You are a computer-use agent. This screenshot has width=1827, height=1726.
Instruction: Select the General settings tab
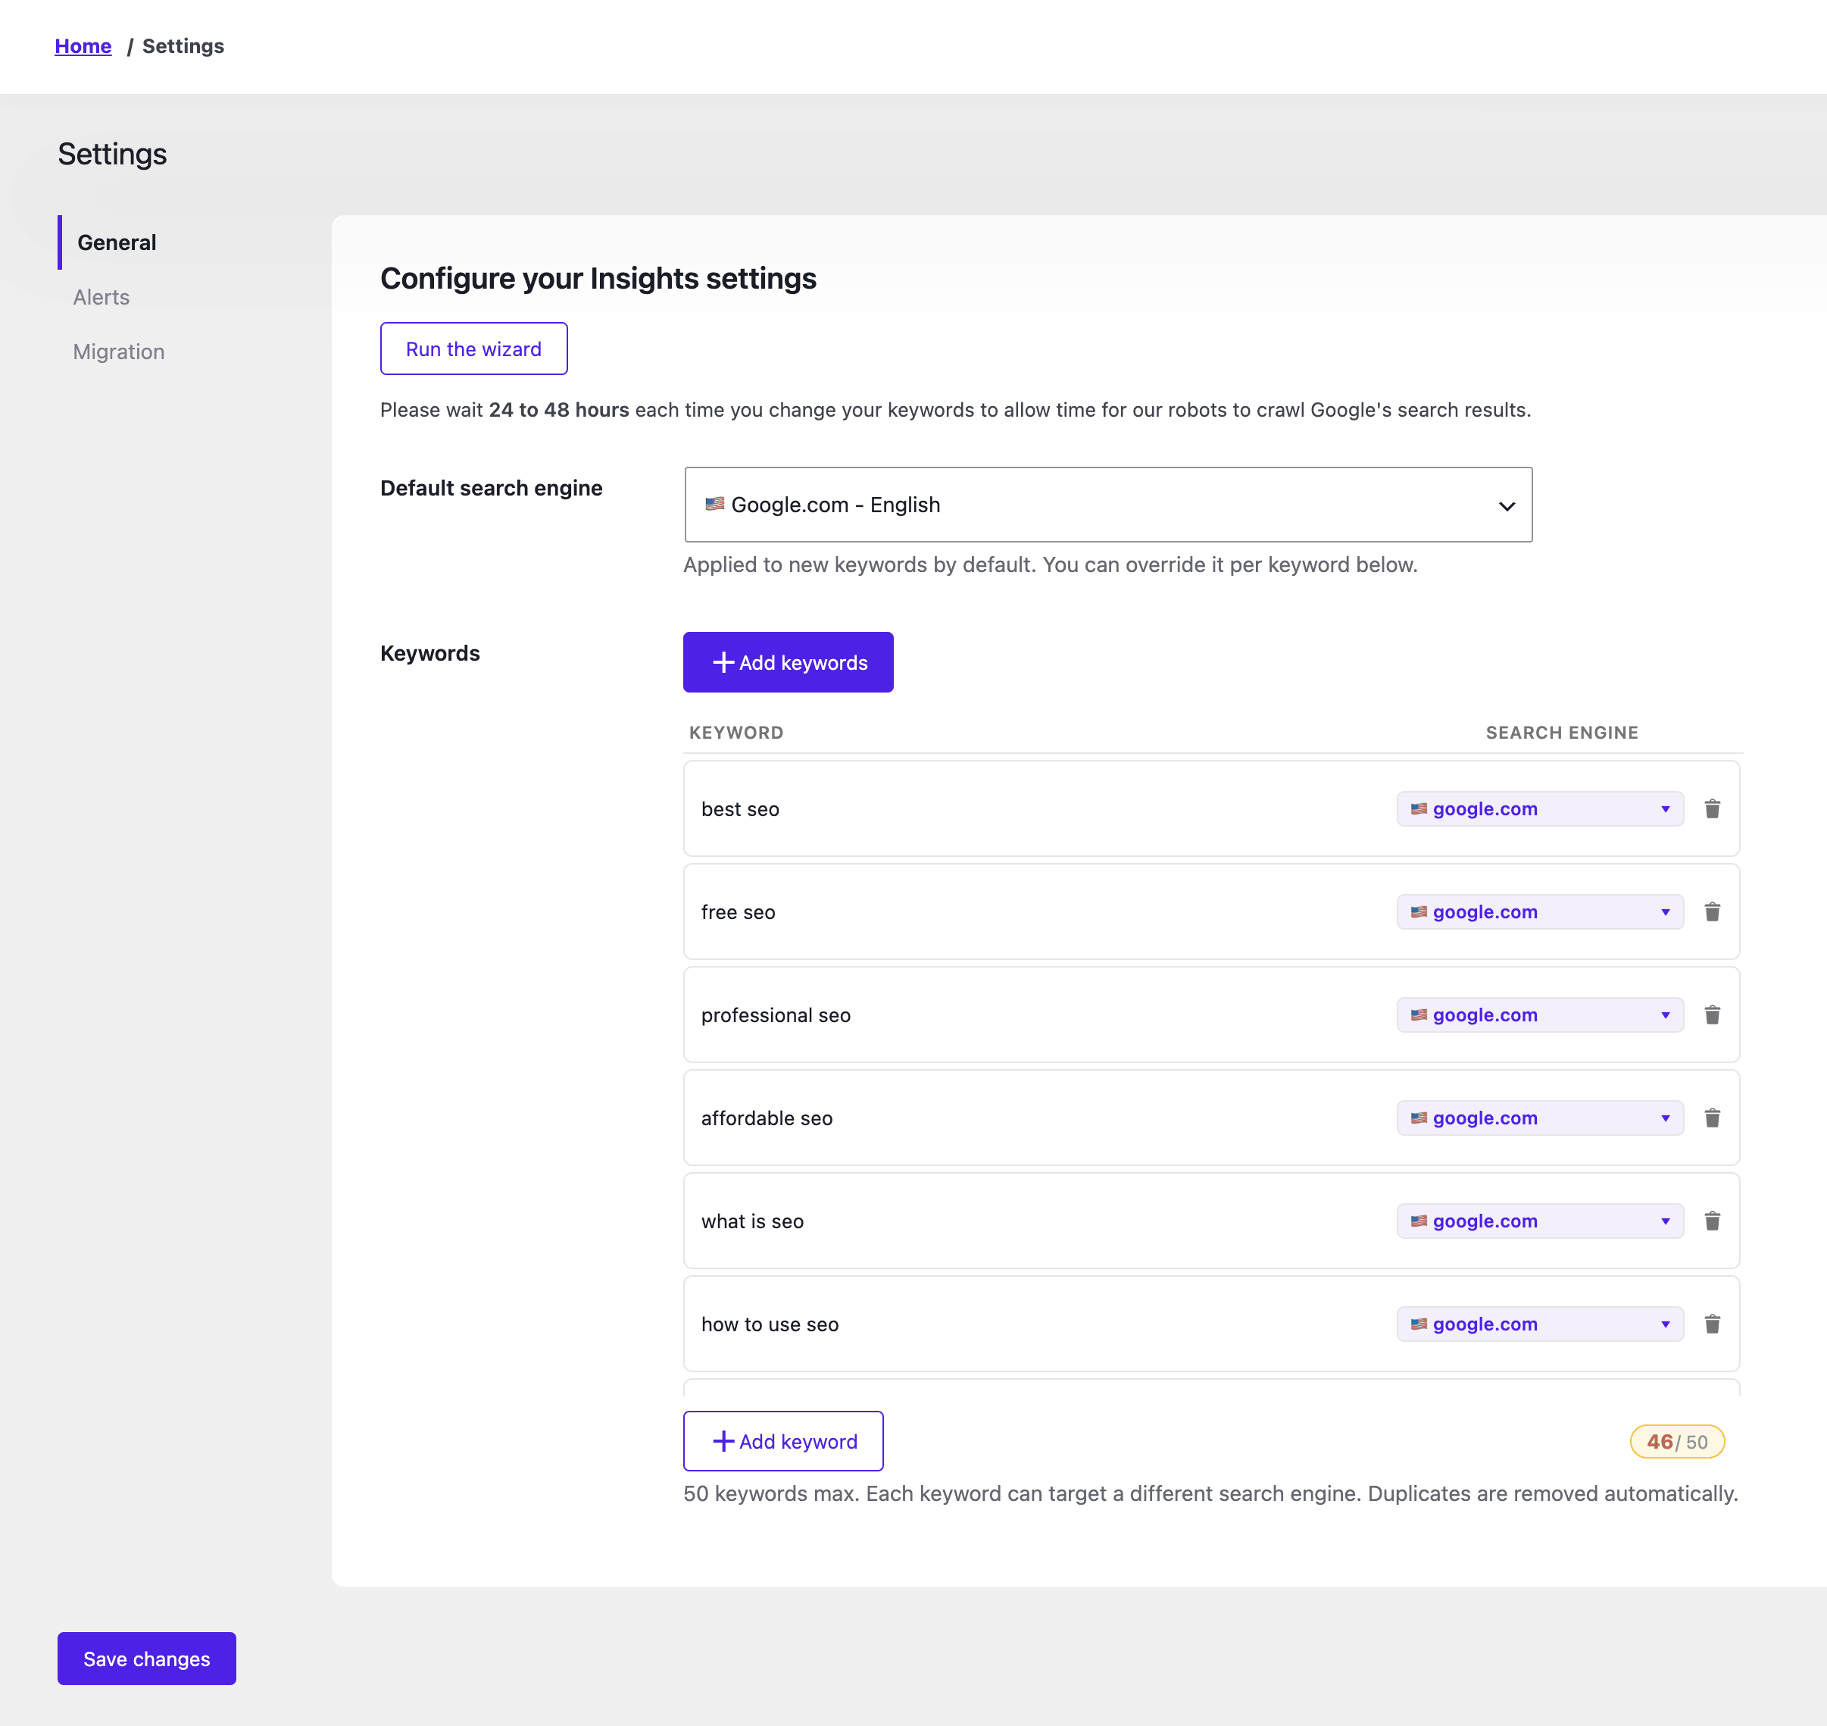[117, 243]
